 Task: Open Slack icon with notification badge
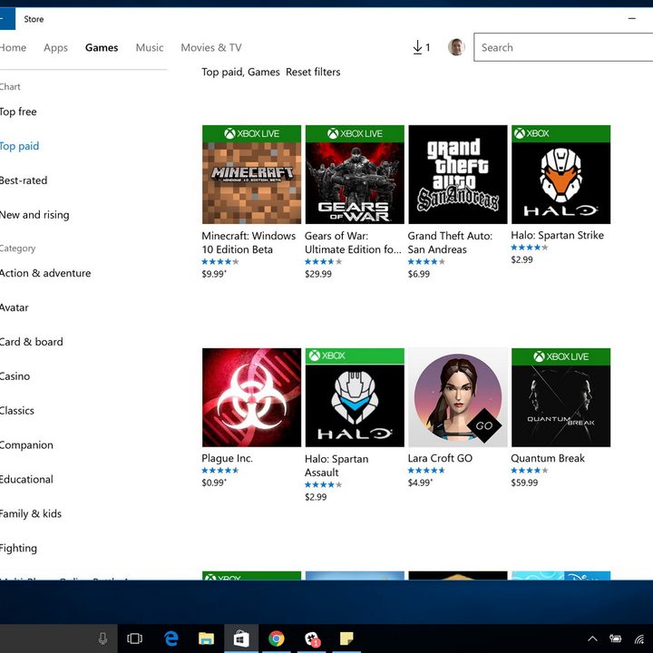[312, 638]
